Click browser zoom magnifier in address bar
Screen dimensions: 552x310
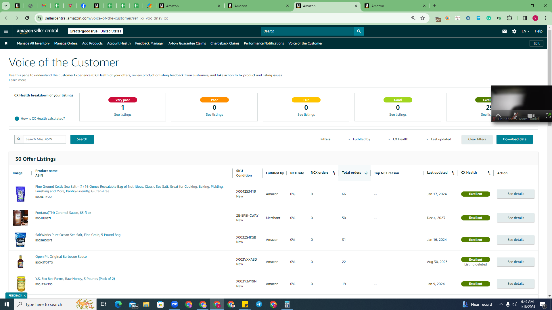(413, 18)
